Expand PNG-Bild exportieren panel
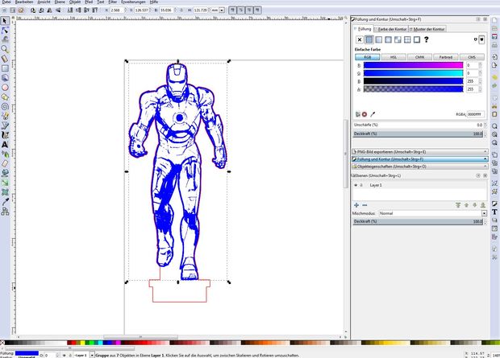Viewport: 500px width, 358px height. tap(419, 152)
